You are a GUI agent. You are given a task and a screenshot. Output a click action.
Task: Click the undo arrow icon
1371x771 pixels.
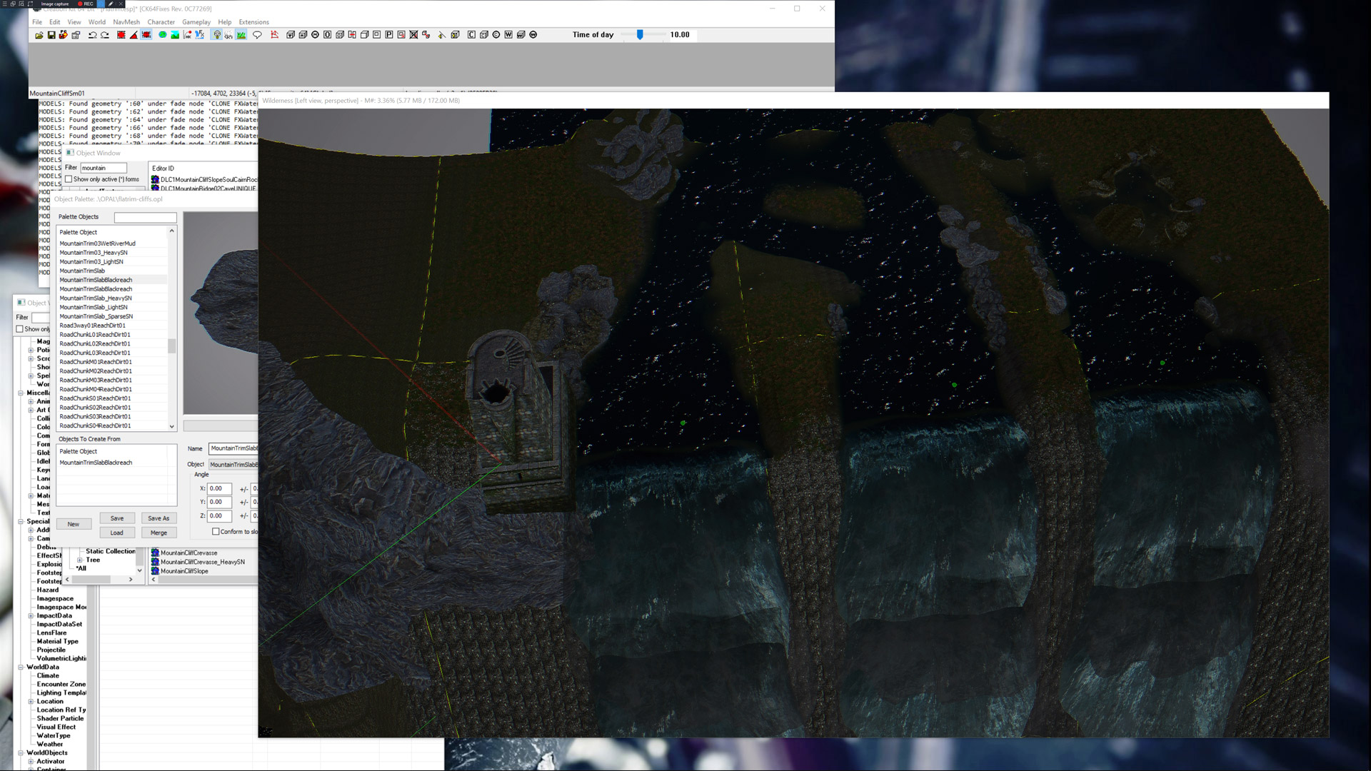click(92, 35)
